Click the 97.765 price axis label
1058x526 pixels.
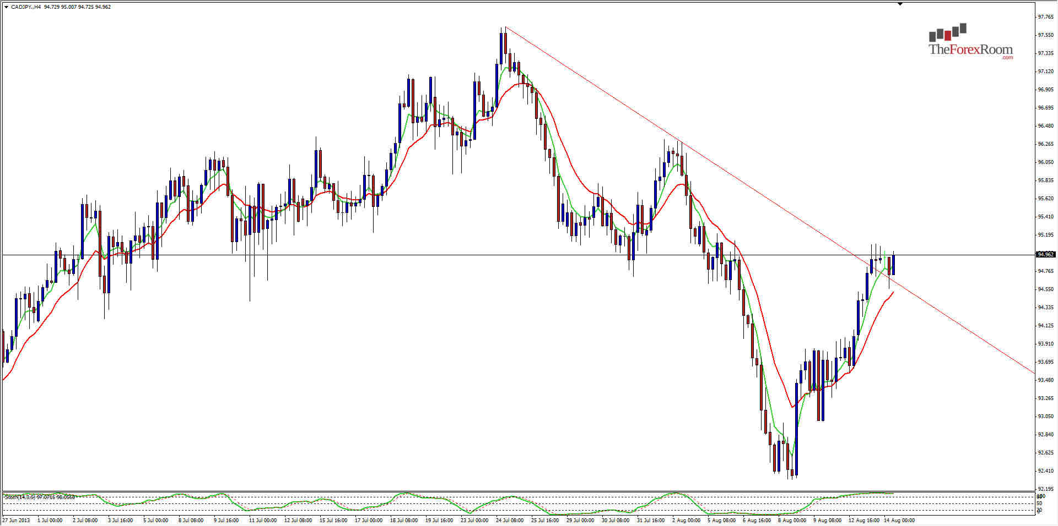pyautogui.click(x=1045, y=17)
